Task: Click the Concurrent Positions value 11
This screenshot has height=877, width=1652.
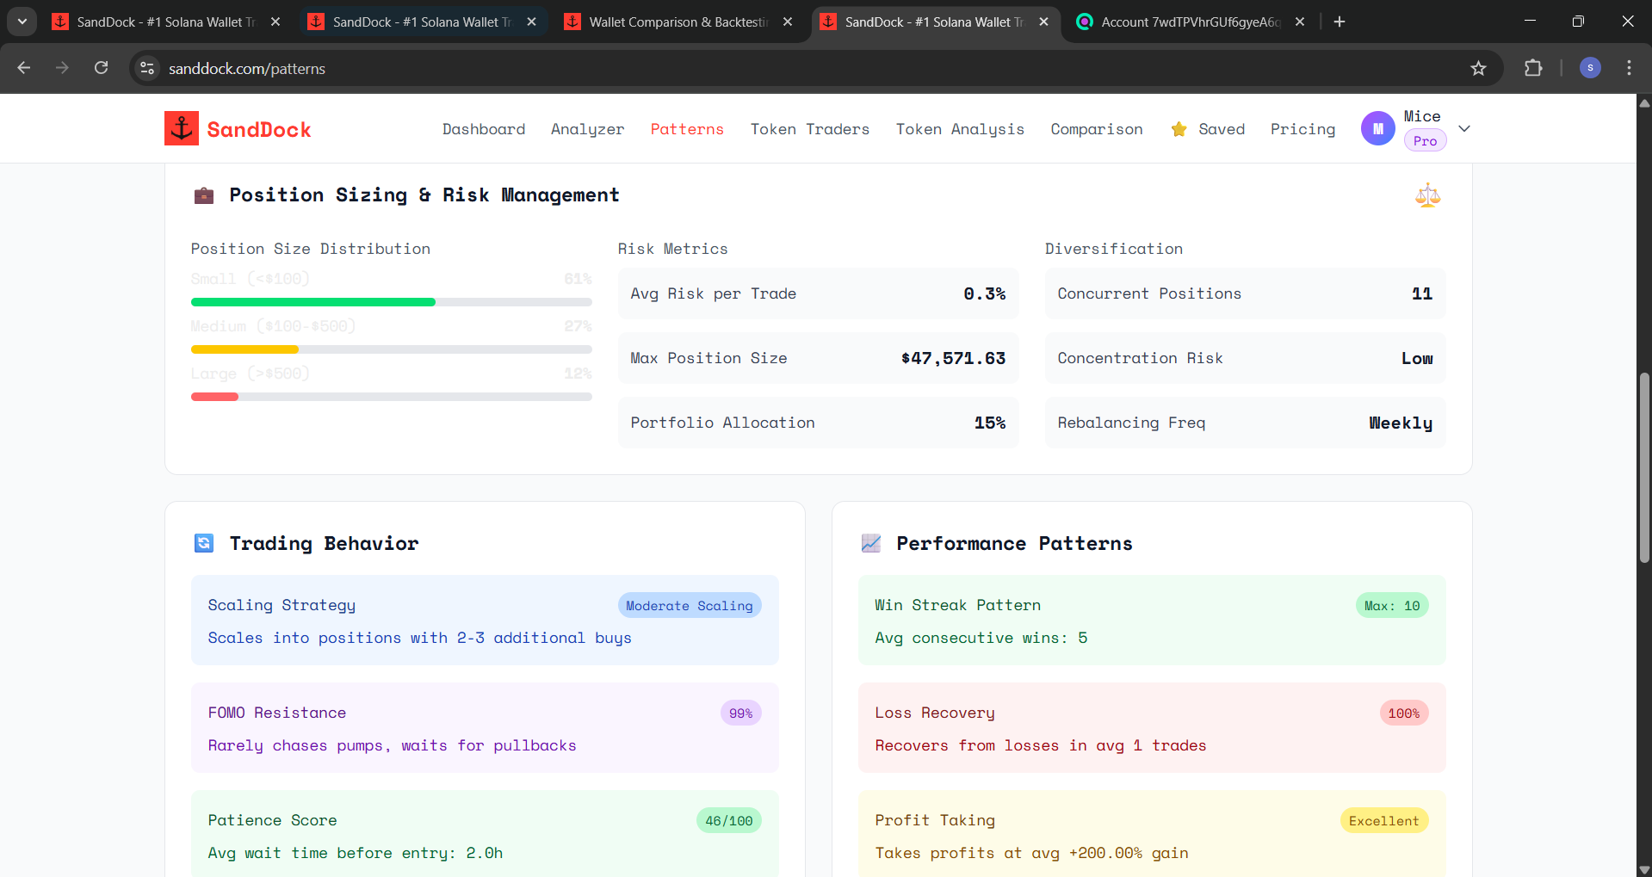Action: (1422, 293)
